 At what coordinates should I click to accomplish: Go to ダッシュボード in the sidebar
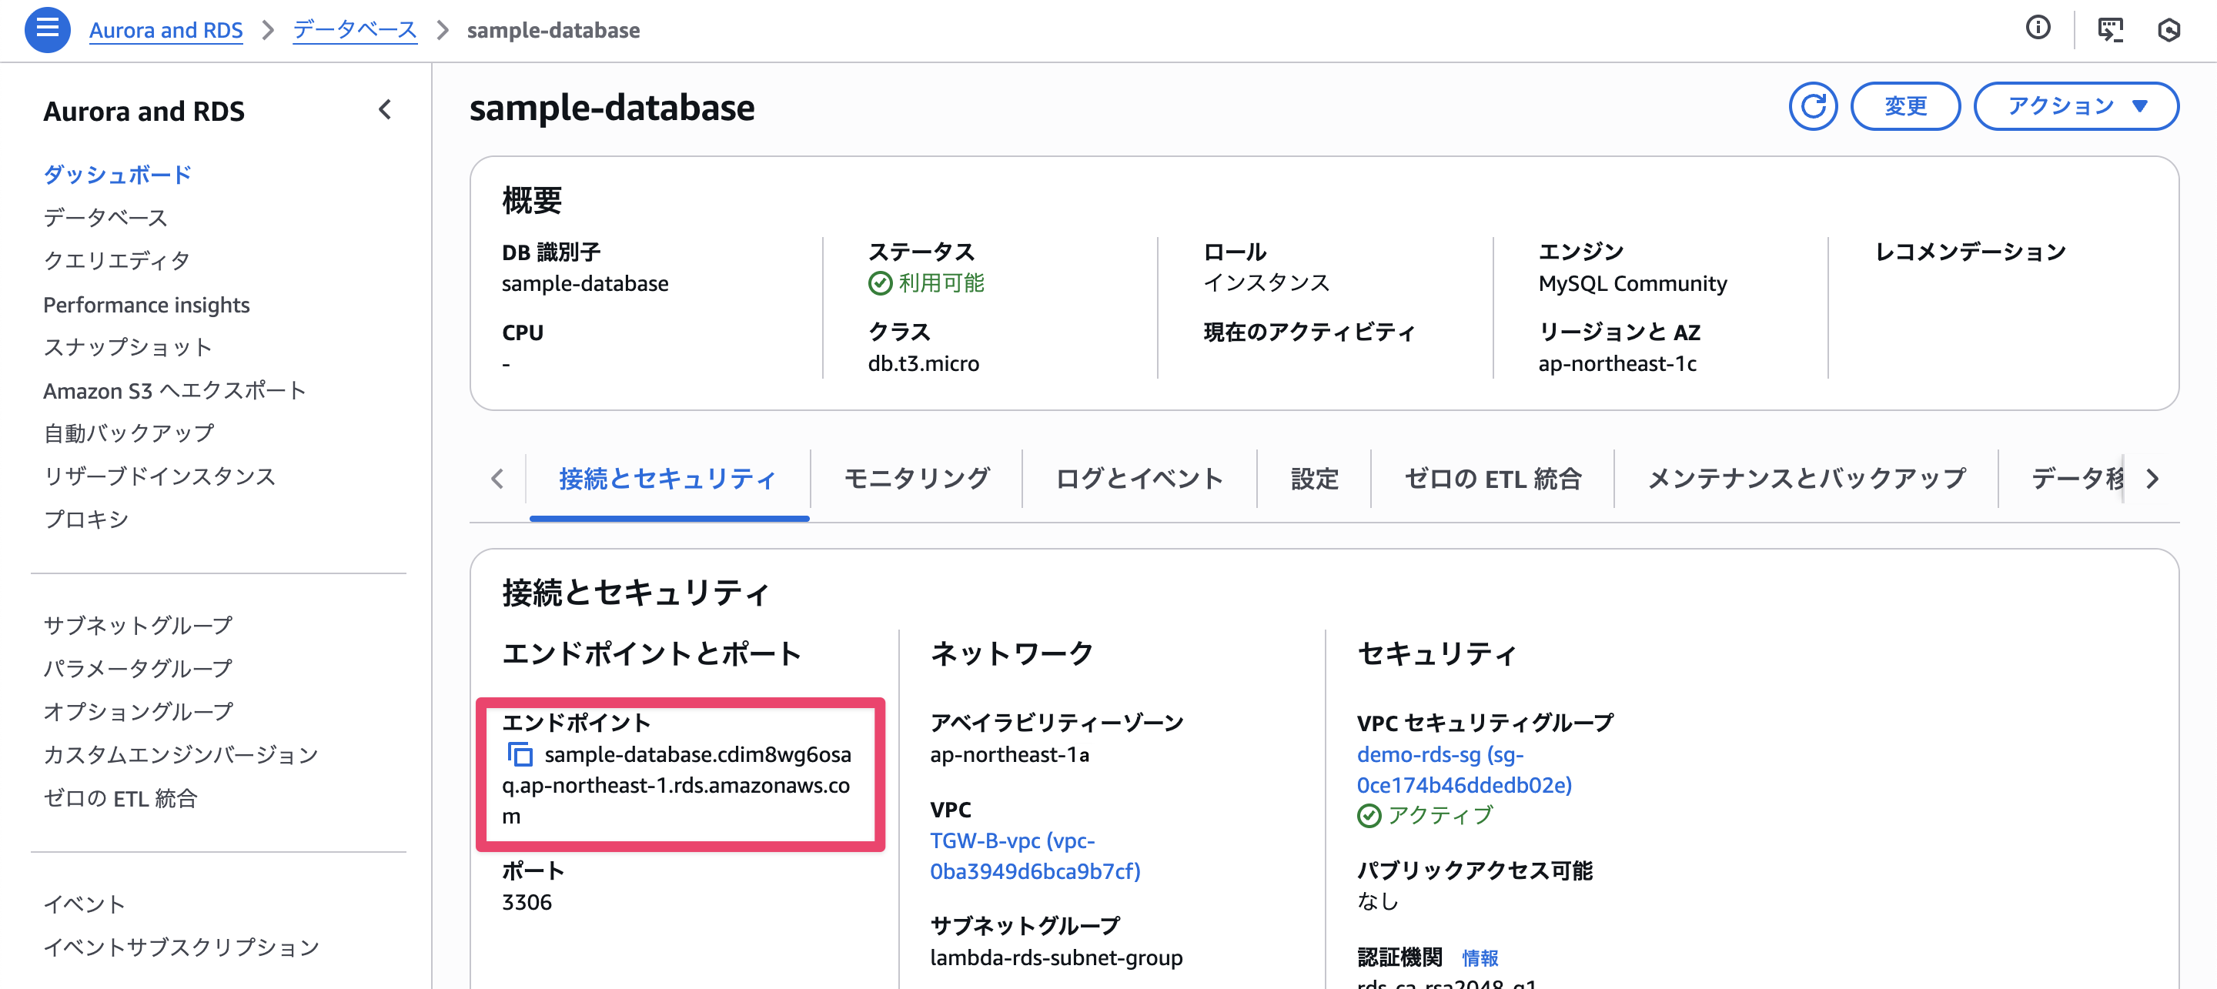117,175
